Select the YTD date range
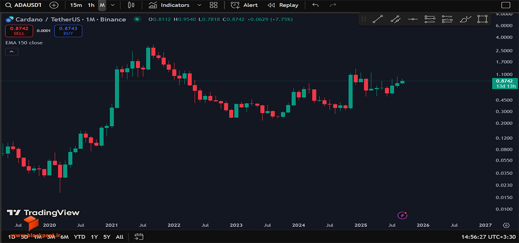The width and height of the screenshot is (519, 243). pos(79,237)
